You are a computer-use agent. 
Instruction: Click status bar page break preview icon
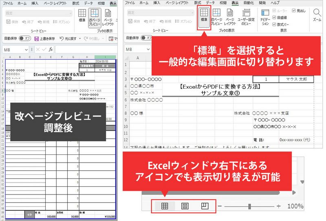[x=205, y=206]
